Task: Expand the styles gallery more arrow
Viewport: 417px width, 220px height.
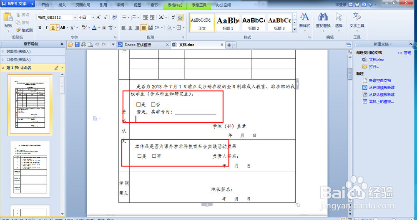Action: point(295,29)
